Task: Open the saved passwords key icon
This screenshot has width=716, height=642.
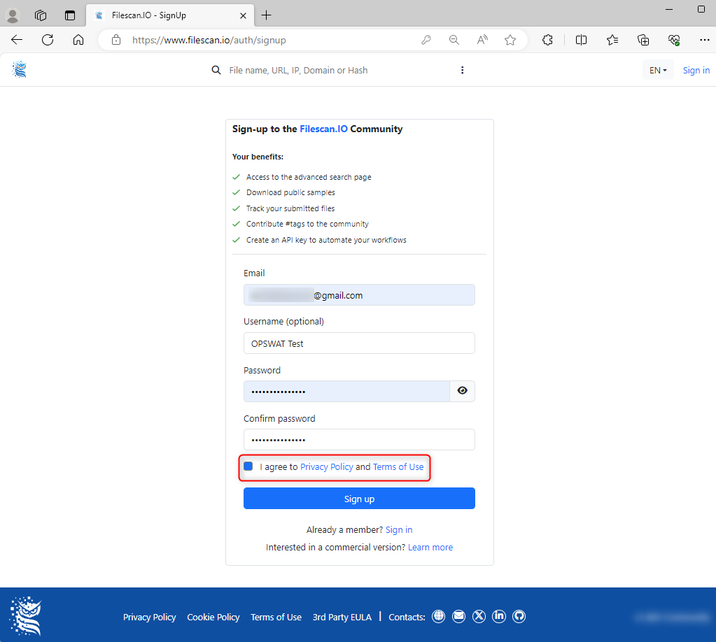Action: 426,40
